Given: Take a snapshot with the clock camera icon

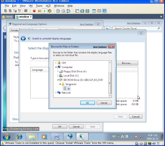Looking at the screenshot, I should 58,11.
